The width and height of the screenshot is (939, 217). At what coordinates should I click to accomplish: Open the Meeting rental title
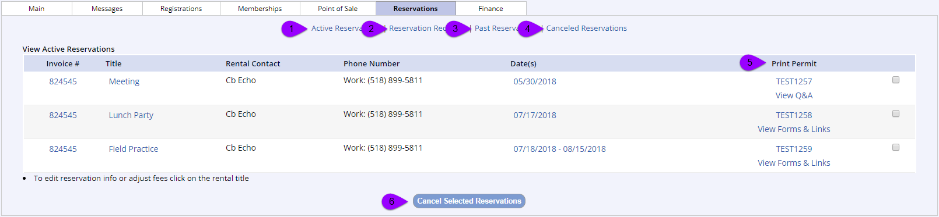124,81
